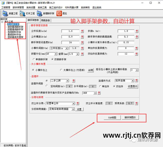The height and width of the screenshot is (147, 163).
Task: Click the app logo in the title bar
Action: coord(3,3)
